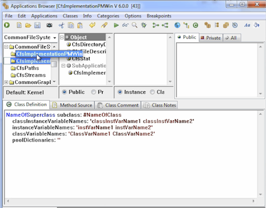Click the orange stacked cubes icon
This screenshot has height=208, width=266.
coord(207,25)
